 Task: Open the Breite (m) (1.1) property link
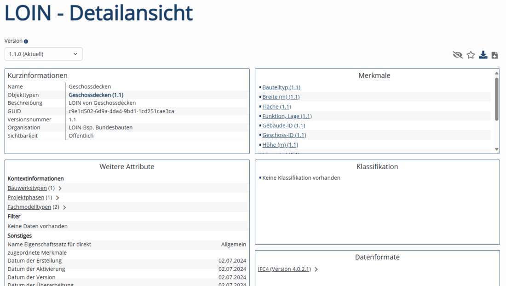click(x=281, y=97)
